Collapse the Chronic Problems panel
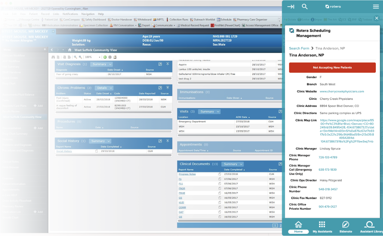383x236 pixels. coord(168,88)
